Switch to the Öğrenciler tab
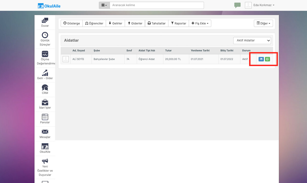The height and width of the screenshot is (183, 307). (94, 23)
